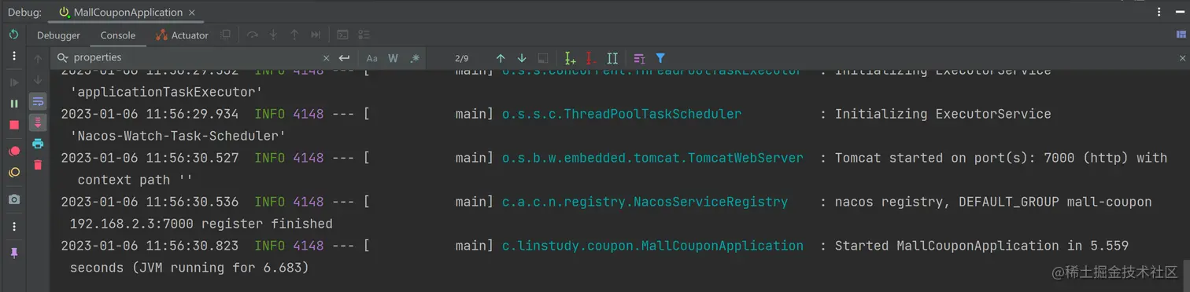Image resolution: width=1190 pixels, height=292 pixels.
Task: Toggle Scroll to End in console gutter
Action: point(38,122)
